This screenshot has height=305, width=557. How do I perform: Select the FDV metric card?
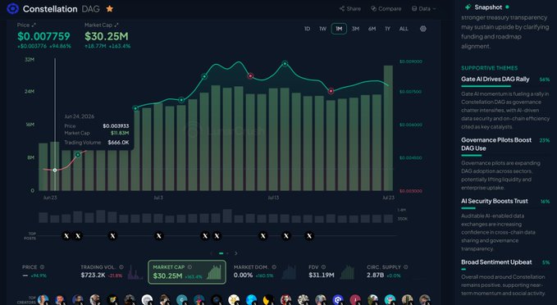pyautogui.click(x=331, y=271)
